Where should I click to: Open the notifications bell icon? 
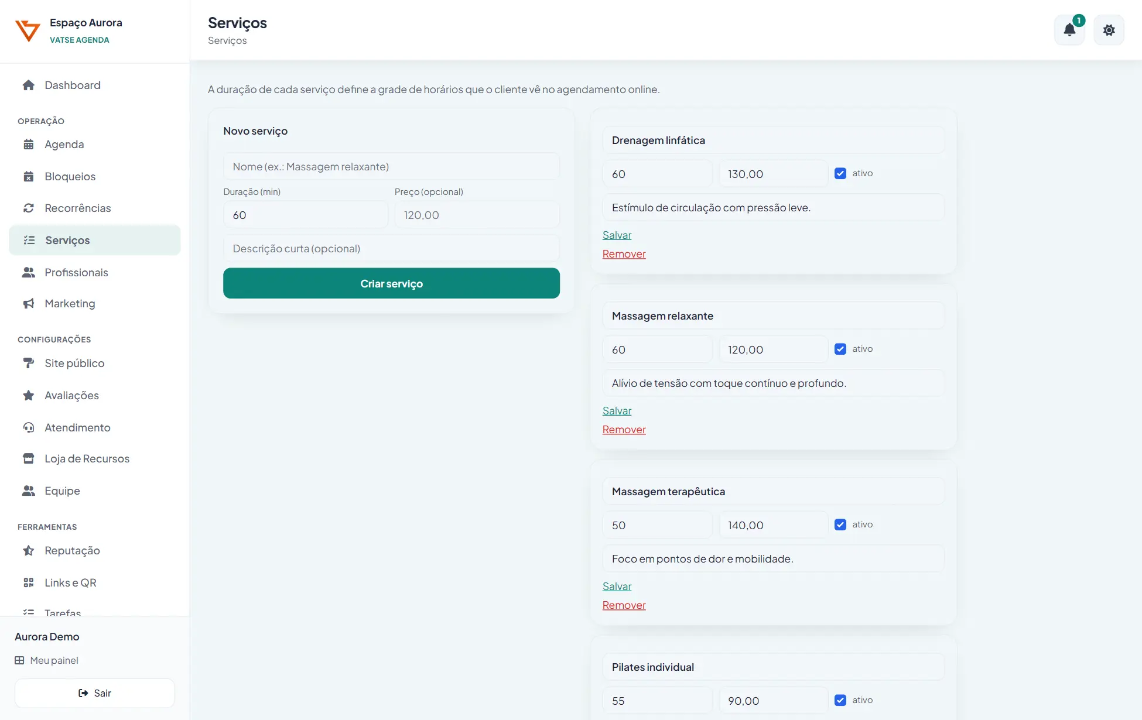pos(1069,30)
